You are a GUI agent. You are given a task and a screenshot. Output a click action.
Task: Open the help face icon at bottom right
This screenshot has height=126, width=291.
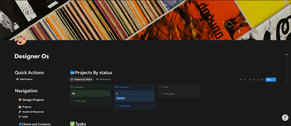coord(285,118)
